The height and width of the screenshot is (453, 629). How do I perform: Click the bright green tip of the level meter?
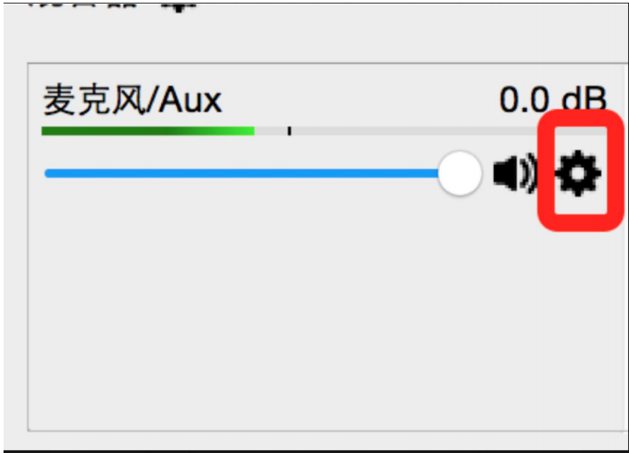242,131
